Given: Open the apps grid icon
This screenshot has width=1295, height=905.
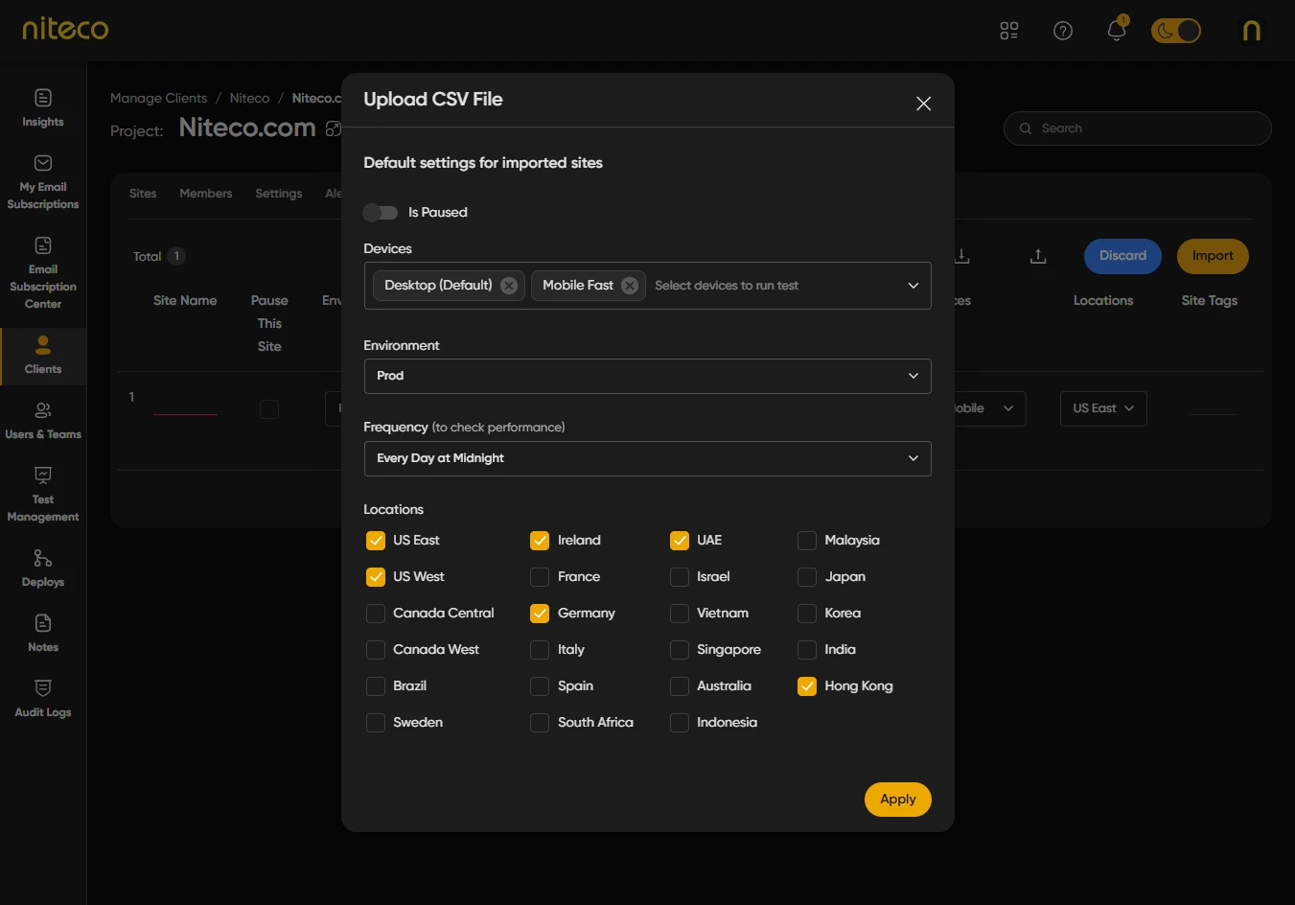Looking at the screenshot, I should [x=1008, y=31].
